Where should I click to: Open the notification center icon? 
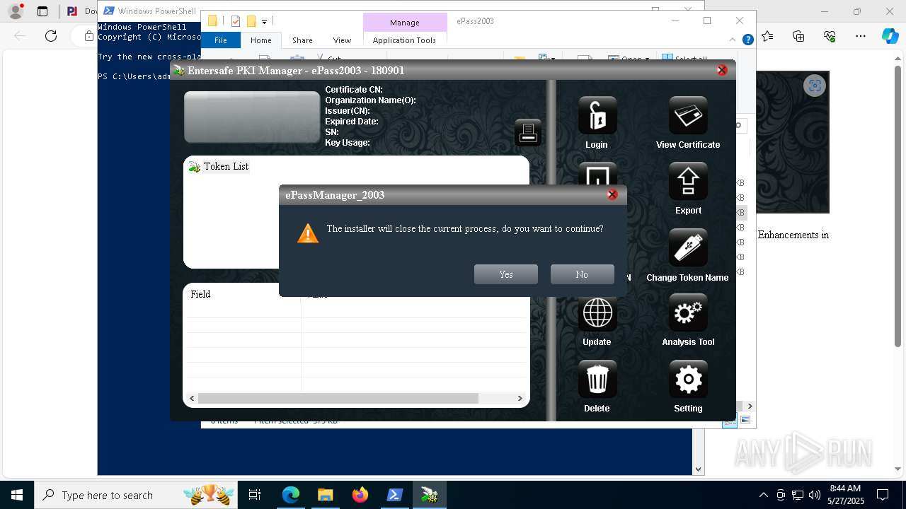[x=883, y=495]
